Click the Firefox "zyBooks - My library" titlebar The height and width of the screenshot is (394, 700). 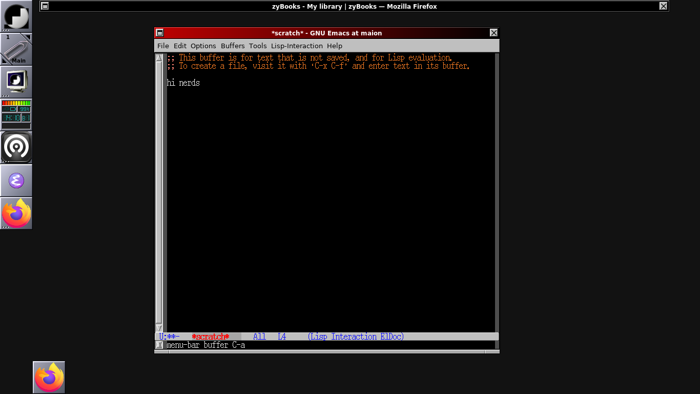[354, 6]
